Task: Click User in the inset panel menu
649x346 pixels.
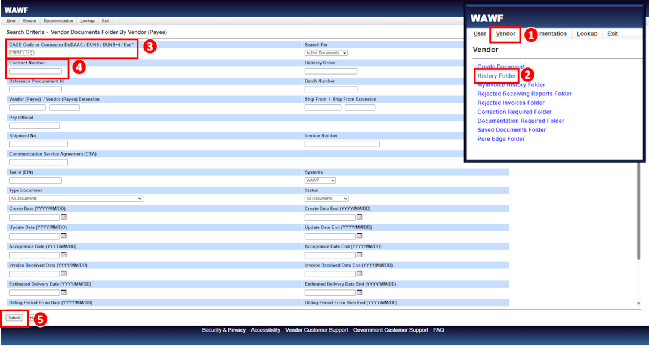Action: pyautogui.click(x=480, y=34)
